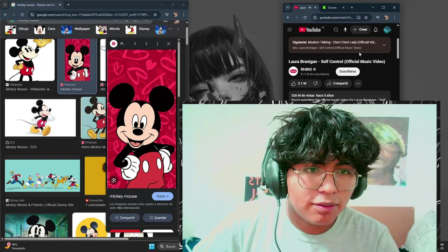This screenshot has height=252, width=448.
Task: Subscribe to RHINO with Suscribirse
Action: pos(348,71)
